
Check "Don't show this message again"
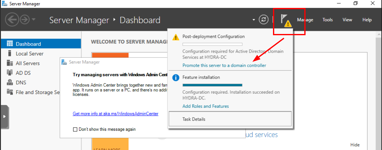tap(75, 129)
